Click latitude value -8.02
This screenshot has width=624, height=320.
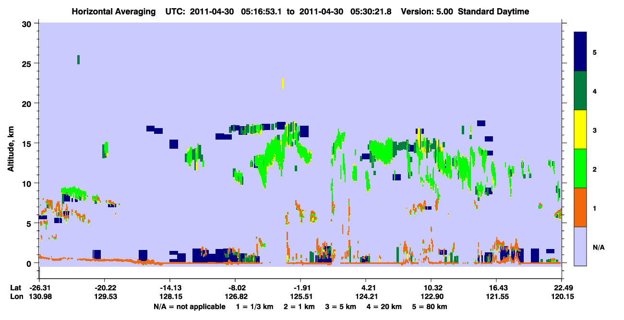tap(235, 288)
